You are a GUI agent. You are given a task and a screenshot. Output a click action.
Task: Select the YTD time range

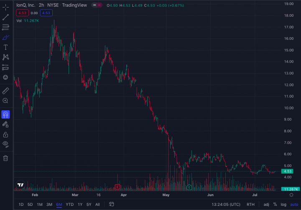point(70,205)
